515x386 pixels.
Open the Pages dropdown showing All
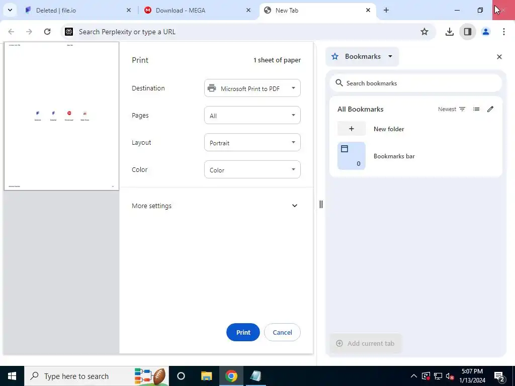click(252, 115)
